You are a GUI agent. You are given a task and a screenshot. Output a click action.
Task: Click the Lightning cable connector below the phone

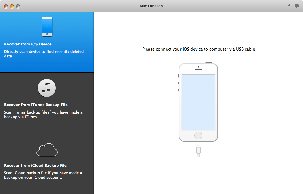click(198, 150)
